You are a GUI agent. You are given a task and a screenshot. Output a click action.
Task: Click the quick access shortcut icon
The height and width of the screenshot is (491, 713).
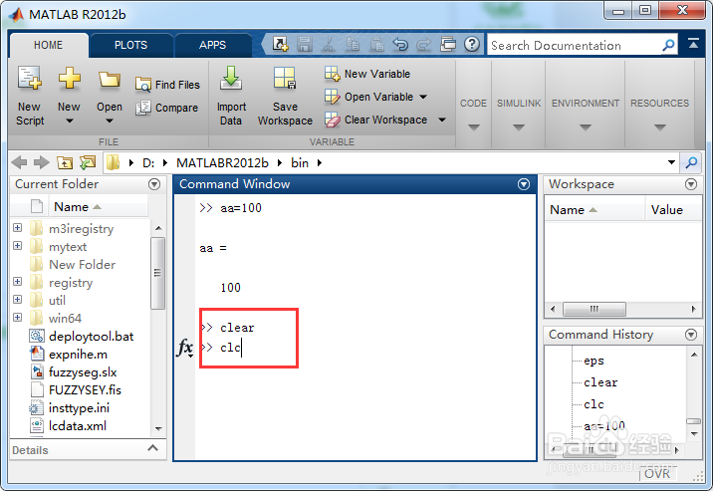(280, 45)
